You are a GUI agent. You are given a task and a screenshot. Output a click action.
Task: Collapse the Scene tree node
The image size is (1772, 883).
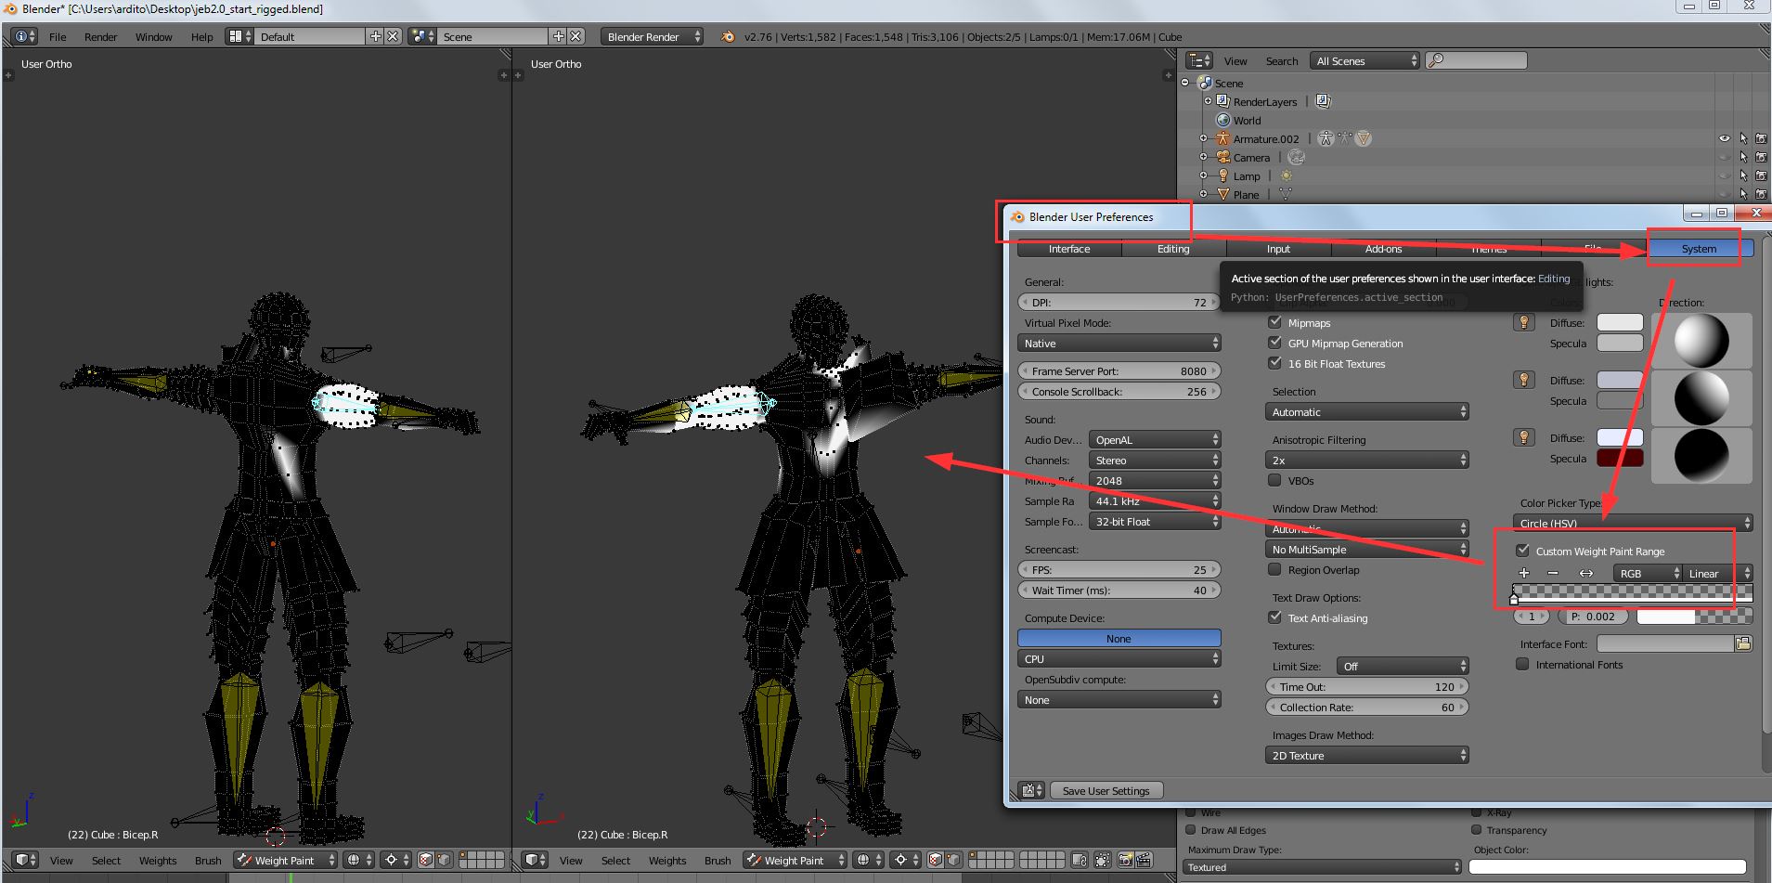pos(1185,83)
